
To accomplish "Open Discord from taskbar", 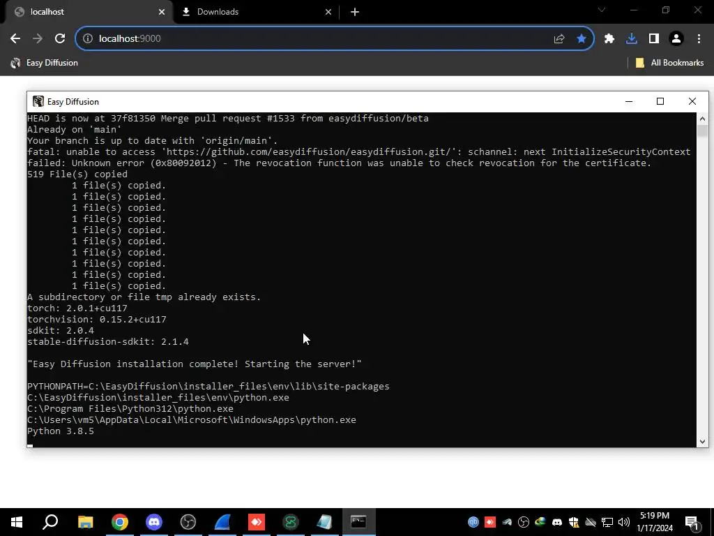I will tap(154, 522).
